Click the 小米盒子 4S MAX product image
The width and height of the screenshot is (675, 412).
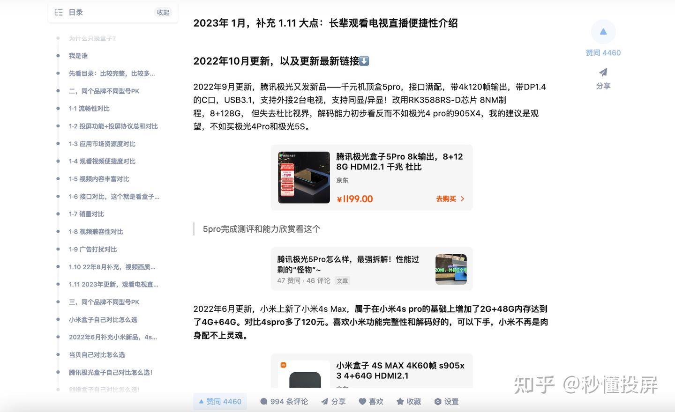(x=304, y=374)
